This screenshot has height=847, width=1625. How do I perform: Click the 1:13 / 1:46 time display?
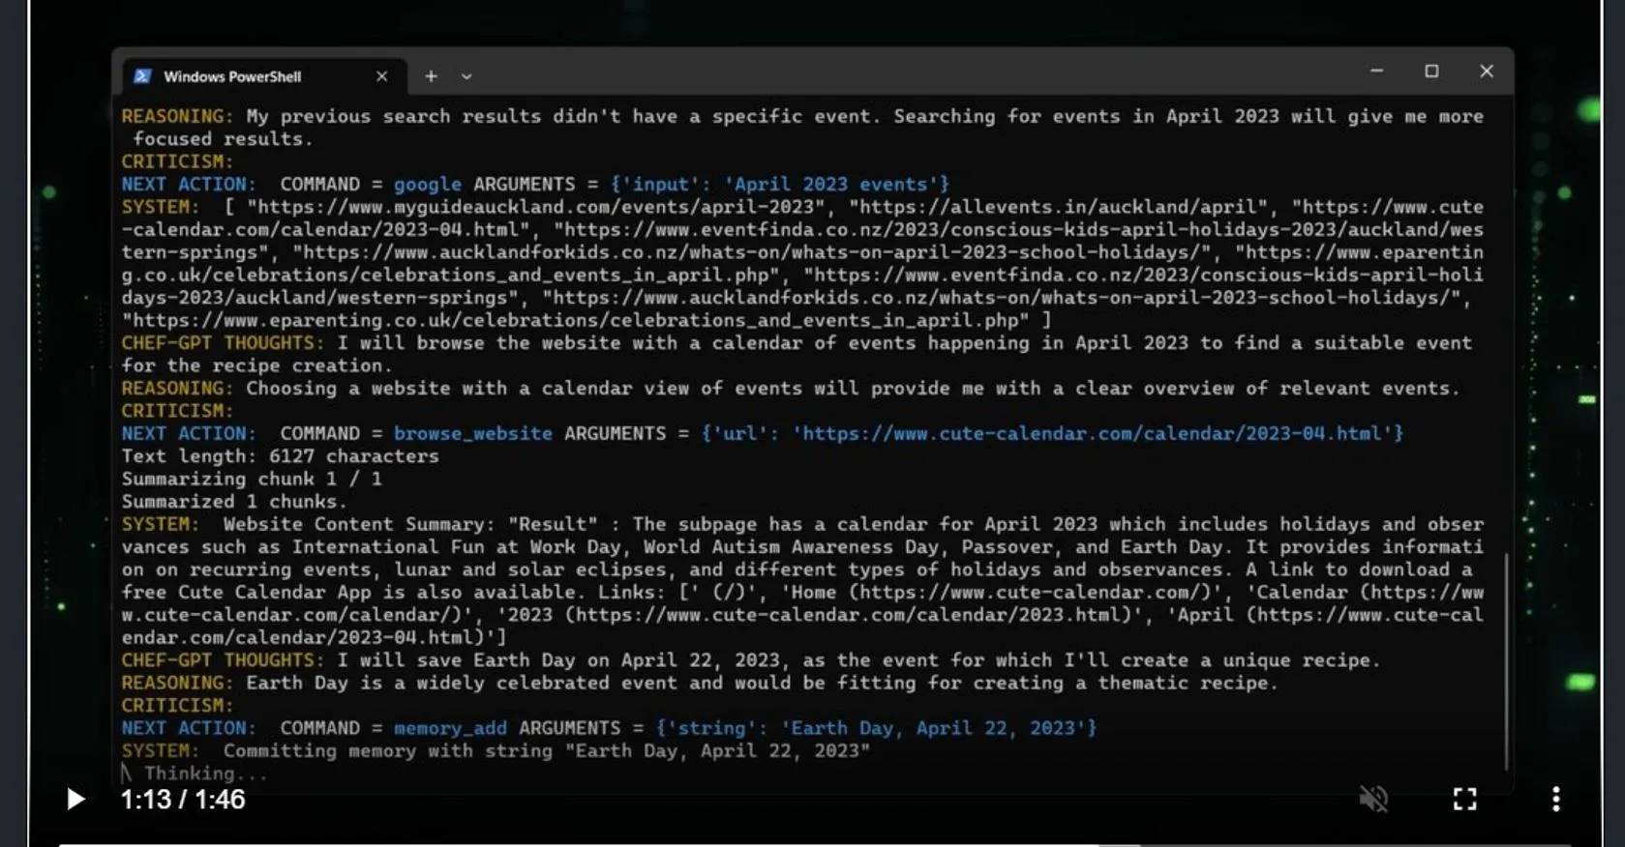coord(183,800)
